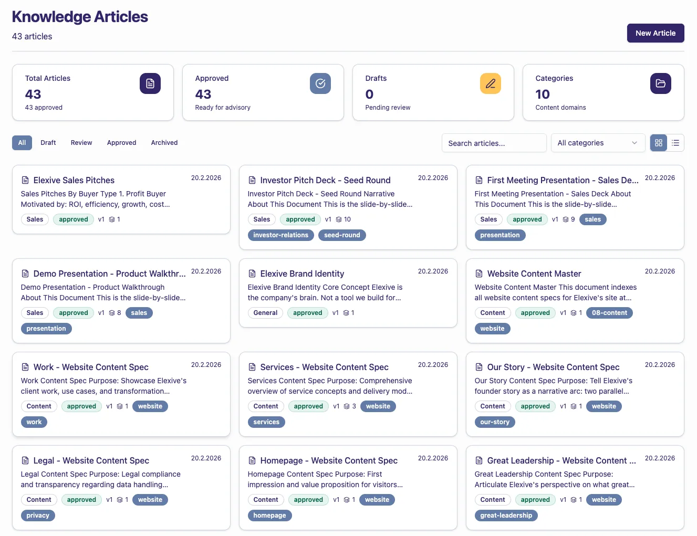Click the checkmark icon on the Approved card
Screen dimensions: 697x536
(x=320, y=83)
